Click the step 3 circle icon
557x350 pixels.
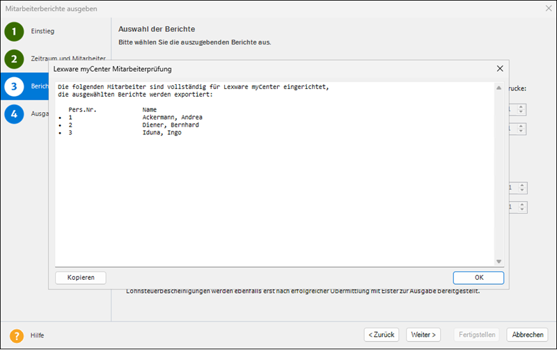click(14, 86)
